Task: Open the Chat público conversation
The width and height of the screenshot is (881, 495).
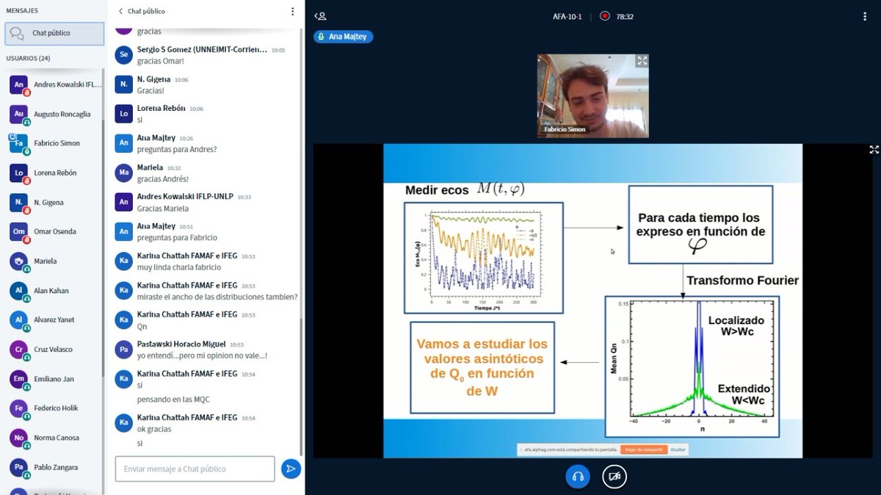Action: tap(54, 33)
